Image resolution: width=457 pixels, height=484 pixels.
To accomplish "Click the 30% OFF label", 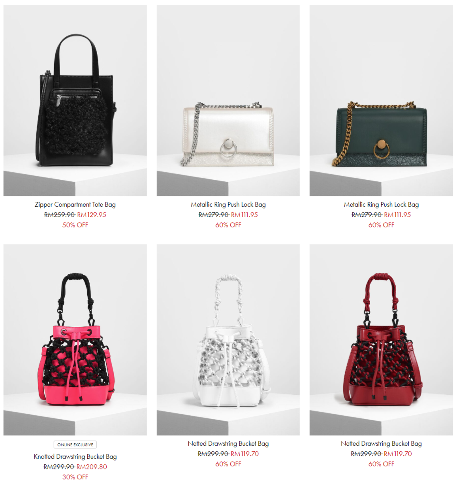I will pyautogui.click(x=75, y=477).
